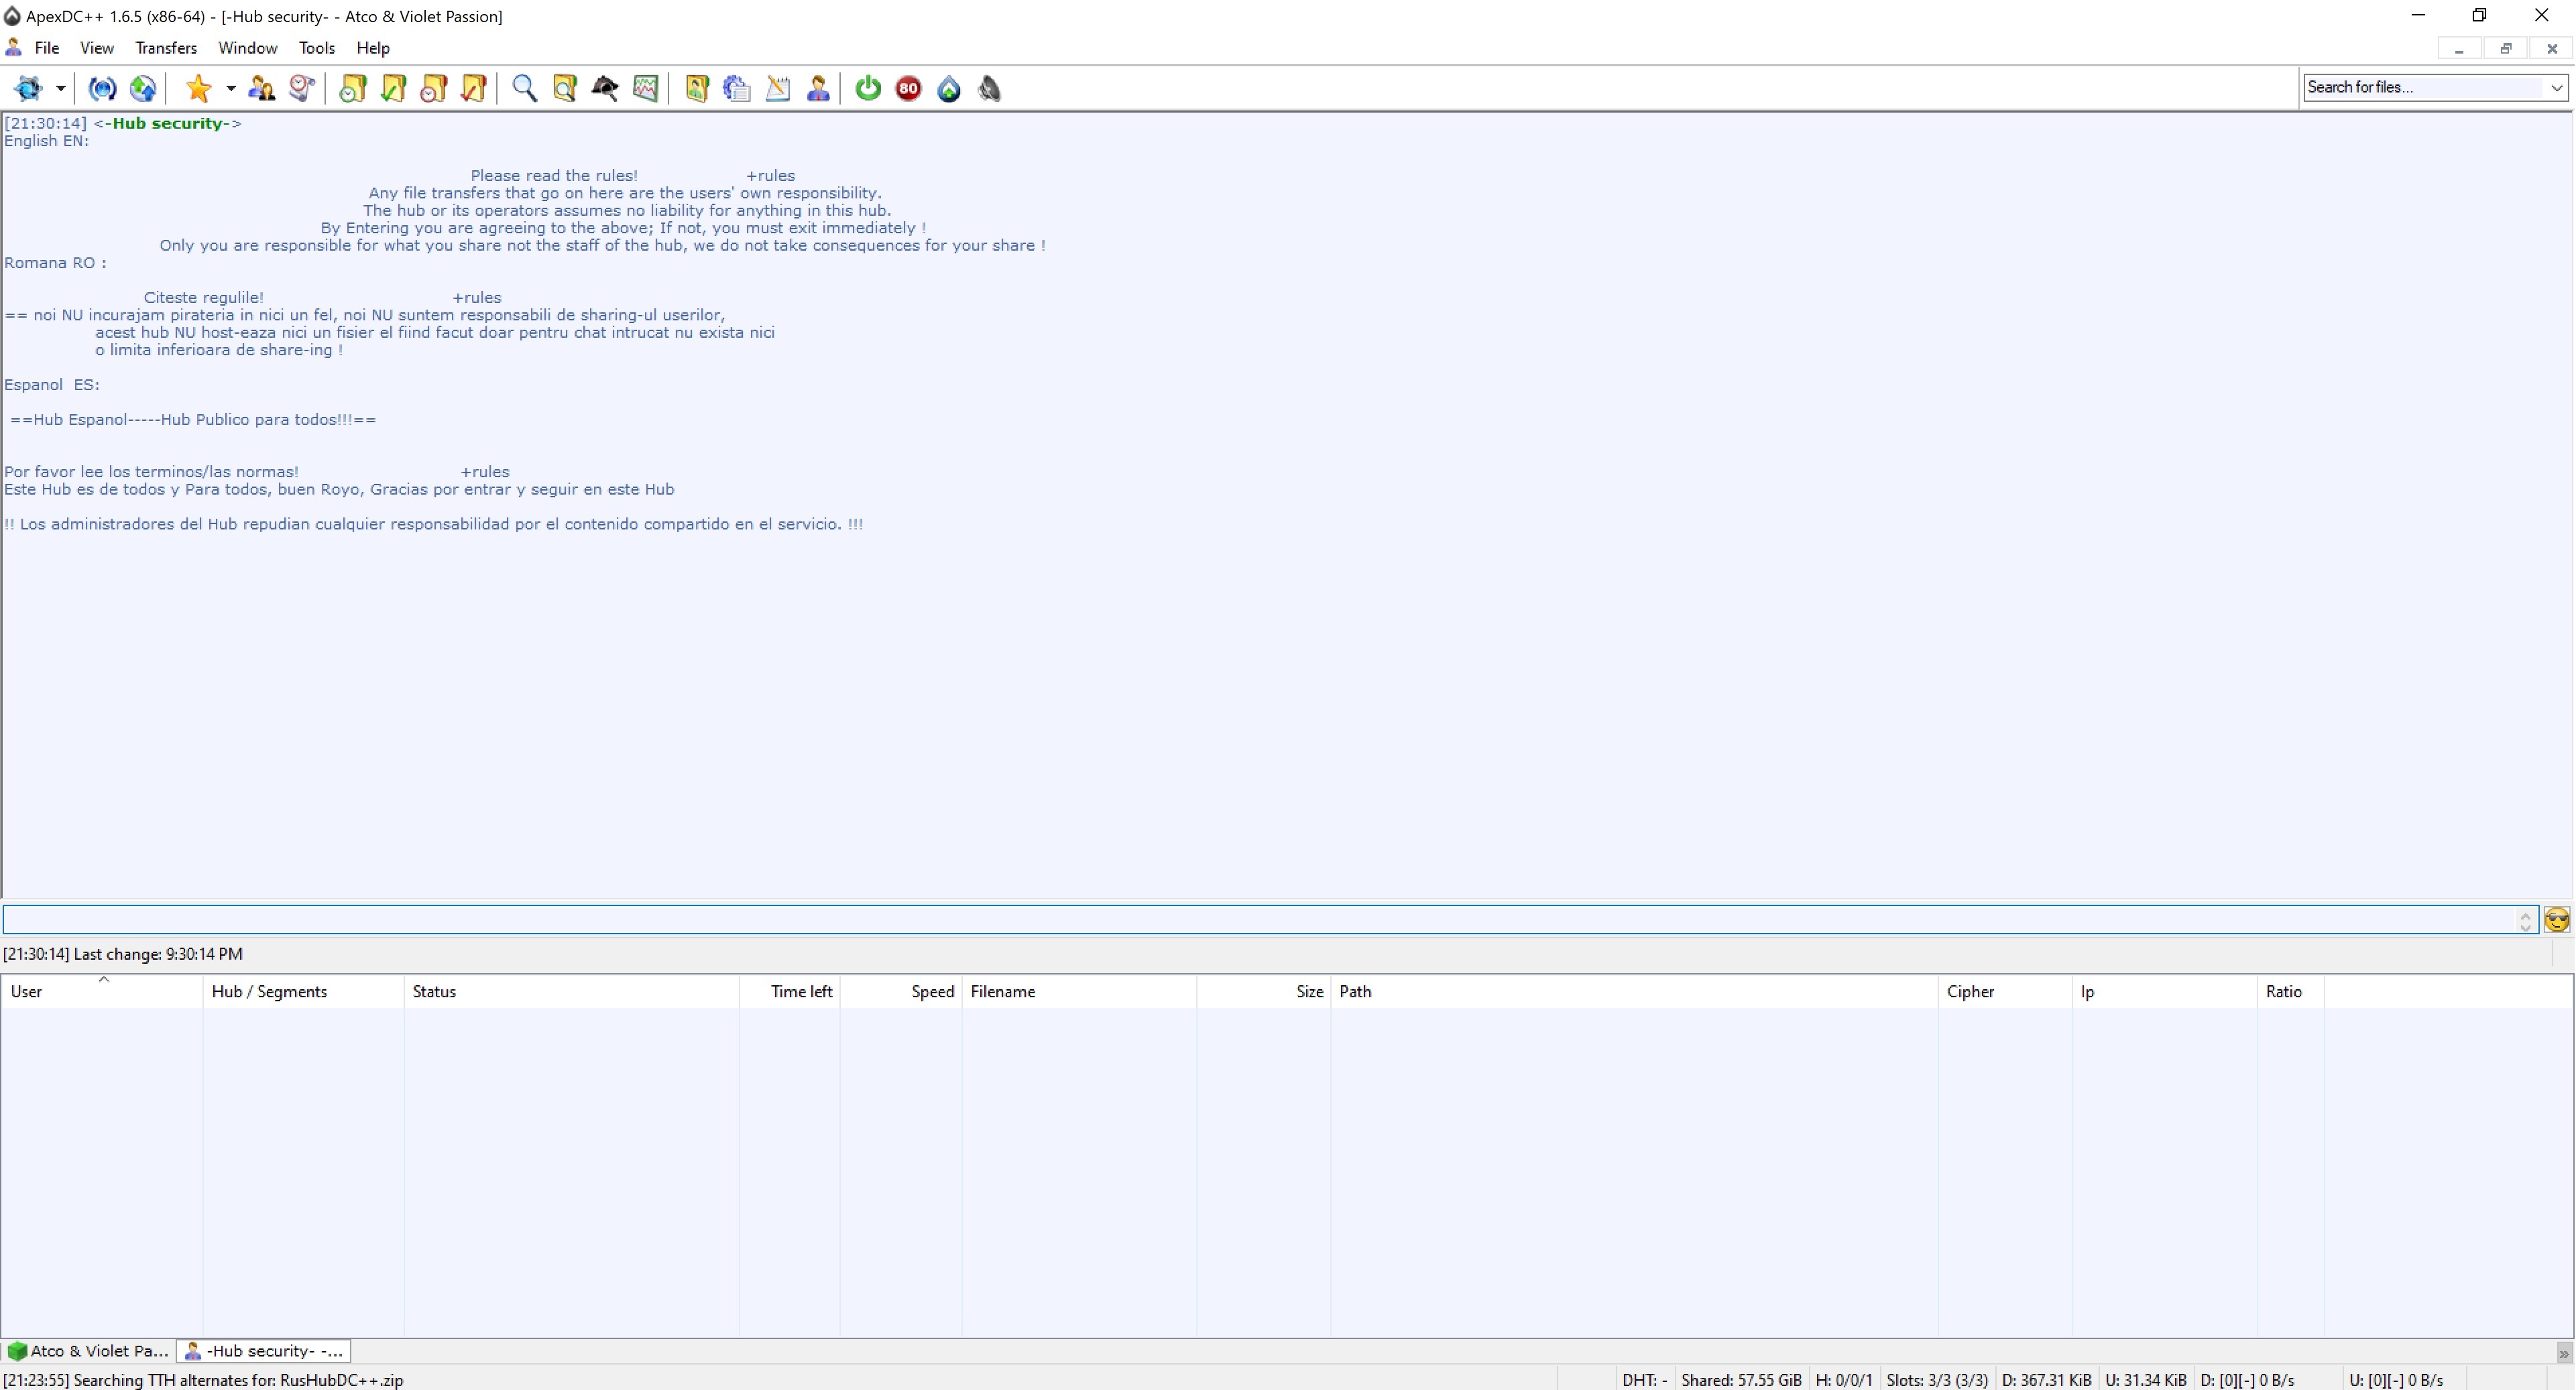The image size is (2576, 1390).
Task: Open the Search magnifier icon
Action: (524, 89)
